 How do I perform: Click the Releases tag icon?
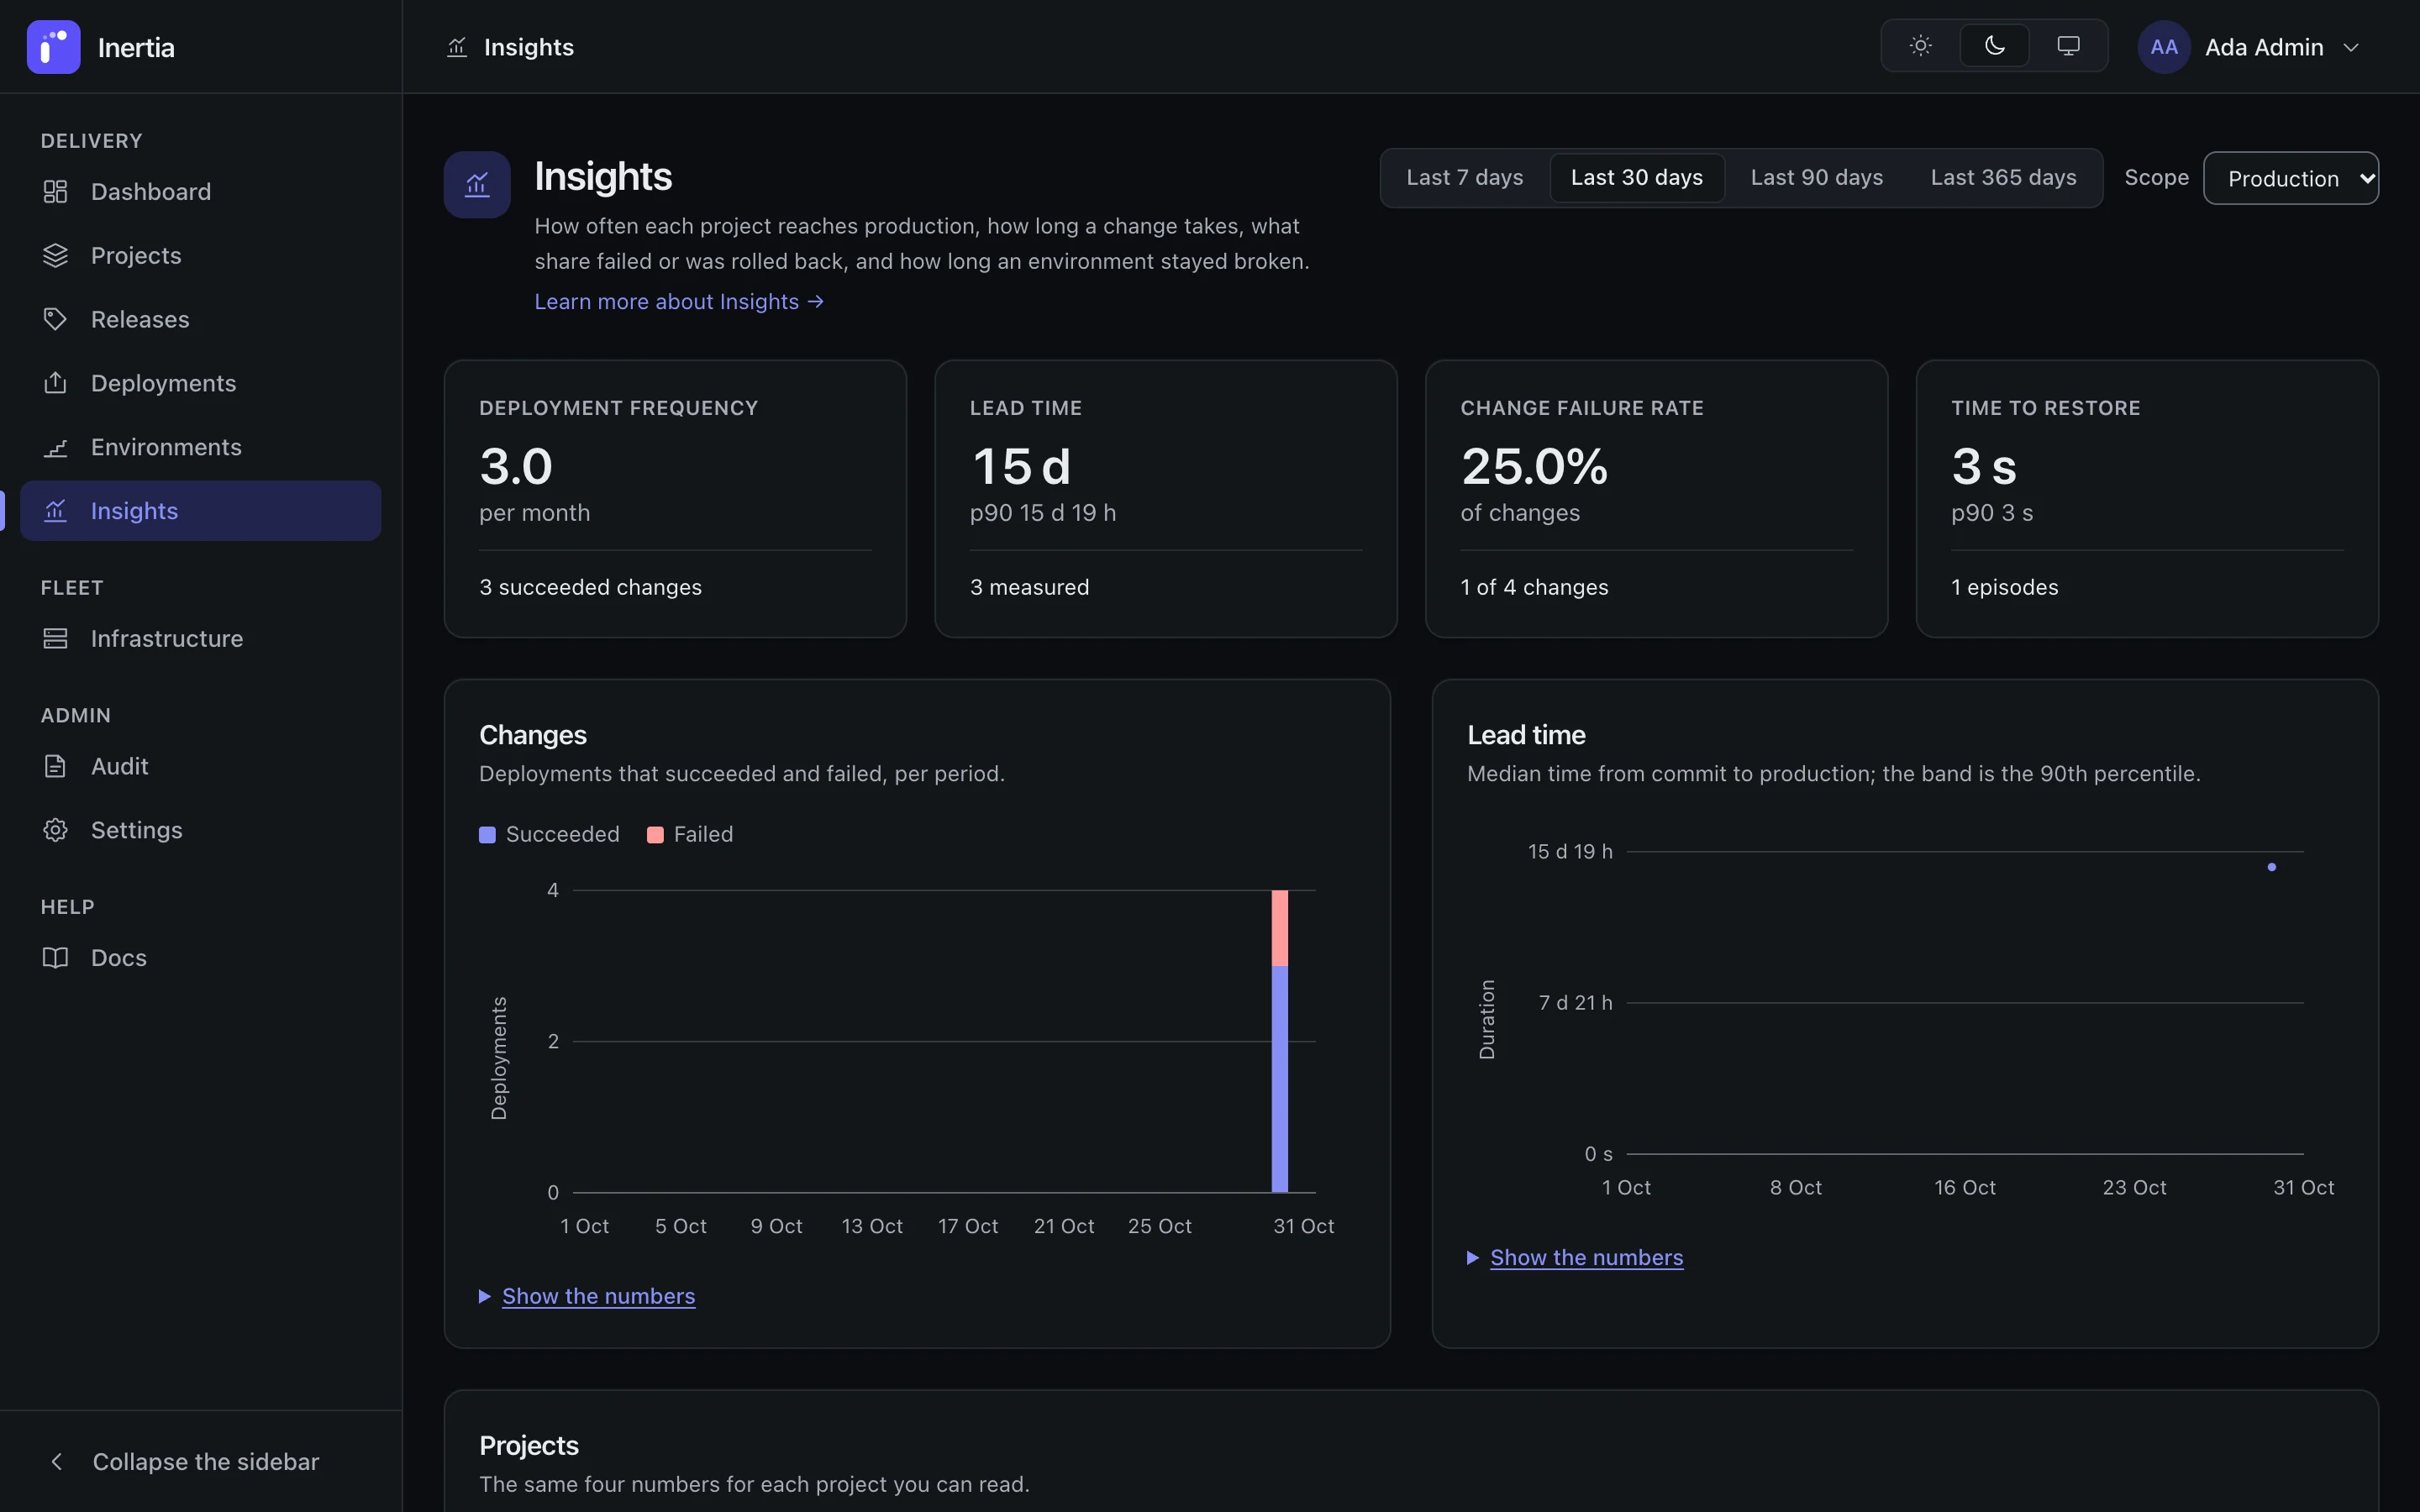tap(55, 319)
